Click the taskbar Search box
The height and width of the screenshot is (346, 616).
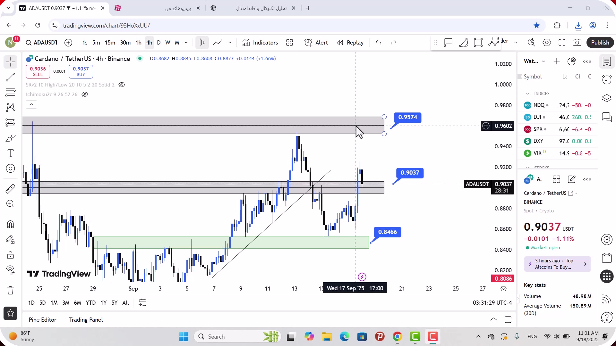[x=237, y=337]
